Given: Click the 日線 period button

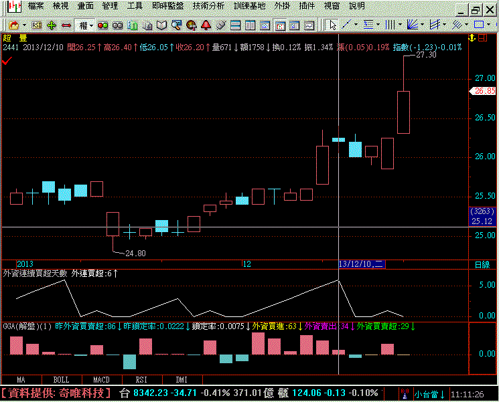Looking at the screenshot, I should tap(482, 264).
